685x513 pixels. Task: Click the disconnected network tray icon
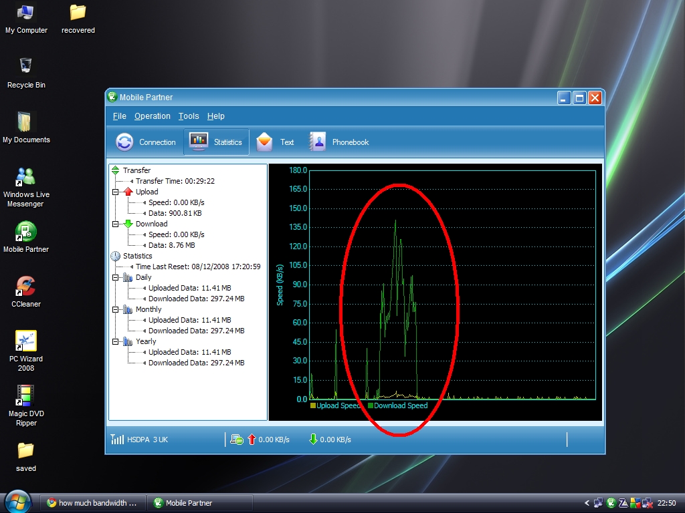point(648,503)
